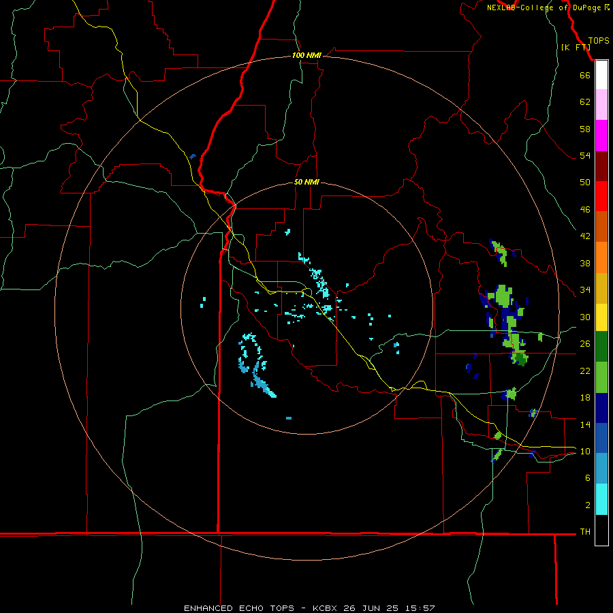Image resolution: width=613 pixels, height=613 pixels.
Task: Click the '42' legend value label
Action: click(585, 236)
